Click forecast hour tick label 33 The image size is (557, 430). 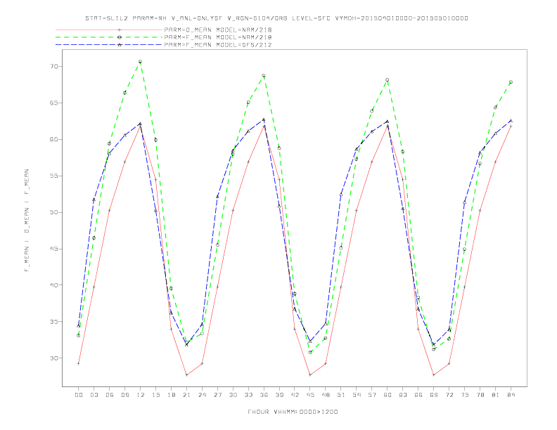[x=248, y=395]
